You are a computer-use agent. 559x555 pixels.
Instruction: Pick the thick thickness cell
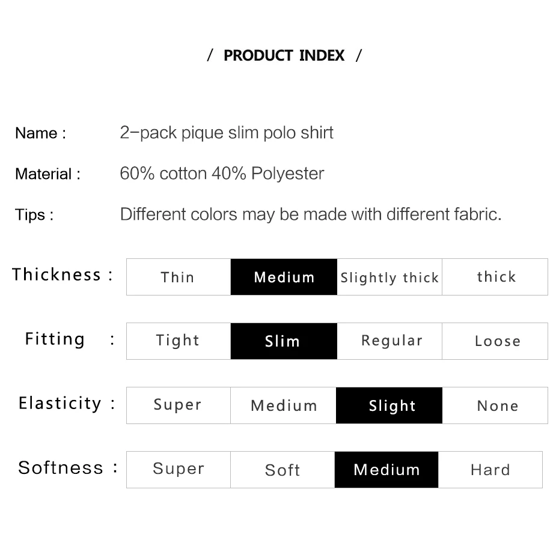point(495,277)
